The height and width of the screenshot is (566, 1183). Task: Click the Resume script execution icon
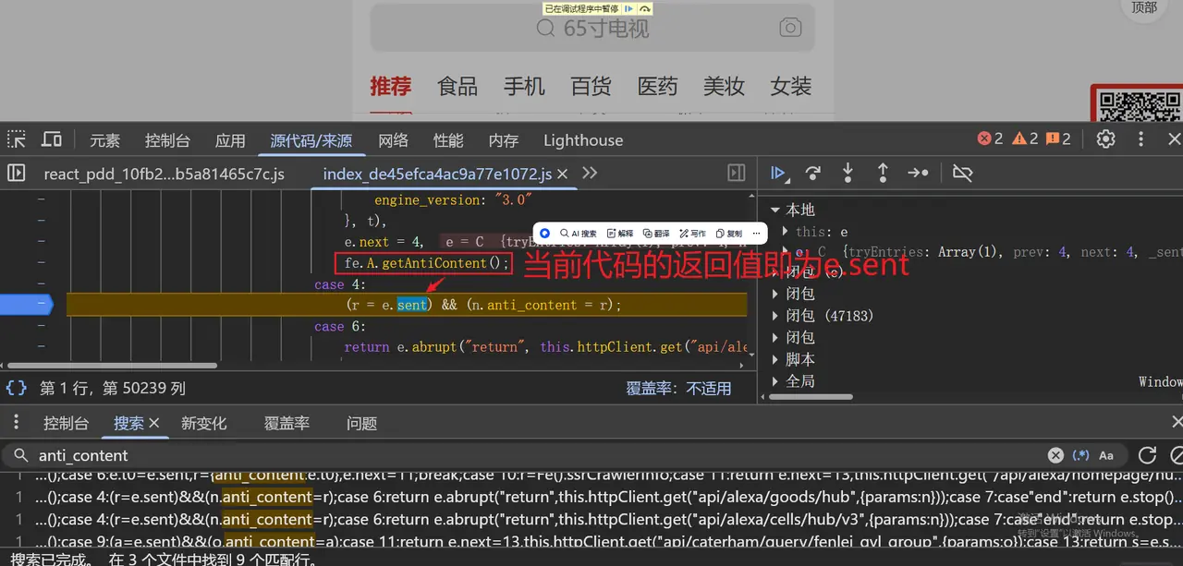point(777,173)
